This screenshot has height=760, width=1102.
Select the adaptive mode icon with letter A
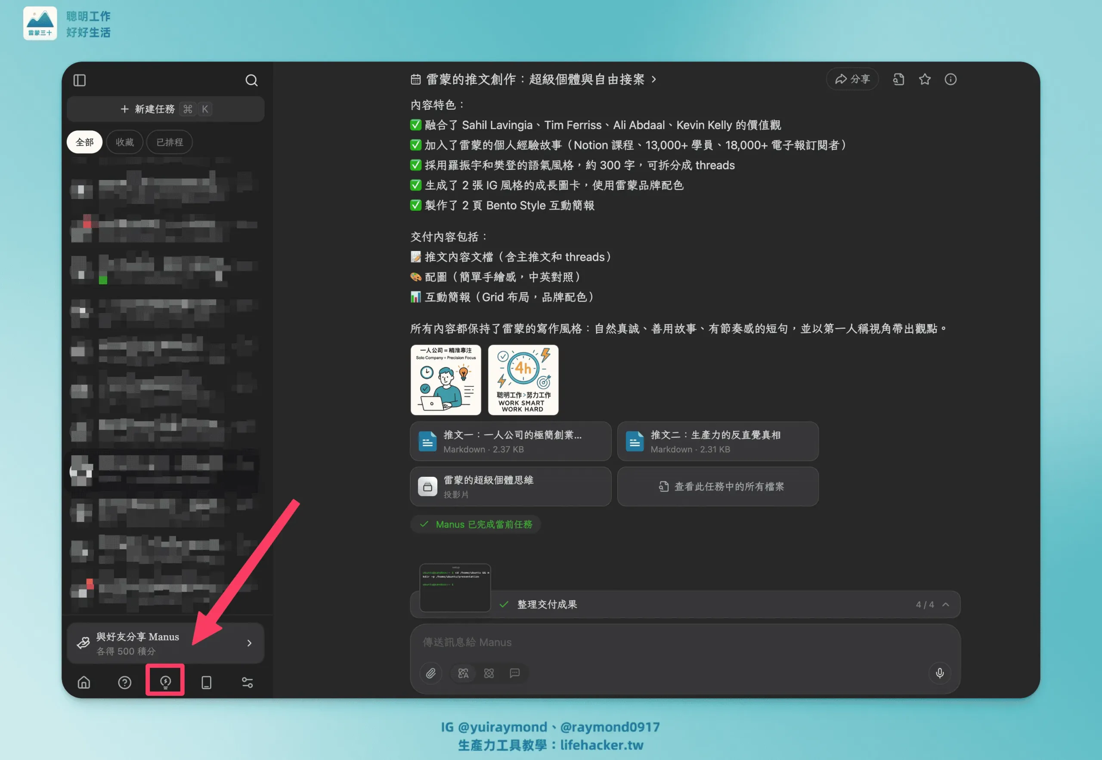[x=463, y=673]
